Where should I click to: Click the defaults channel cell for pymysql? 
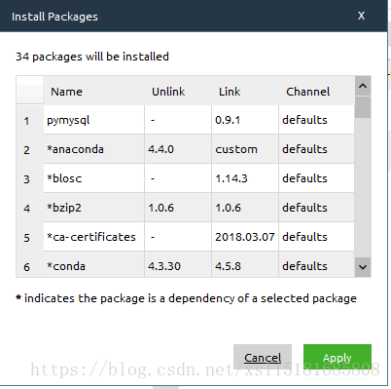[317, 120]
